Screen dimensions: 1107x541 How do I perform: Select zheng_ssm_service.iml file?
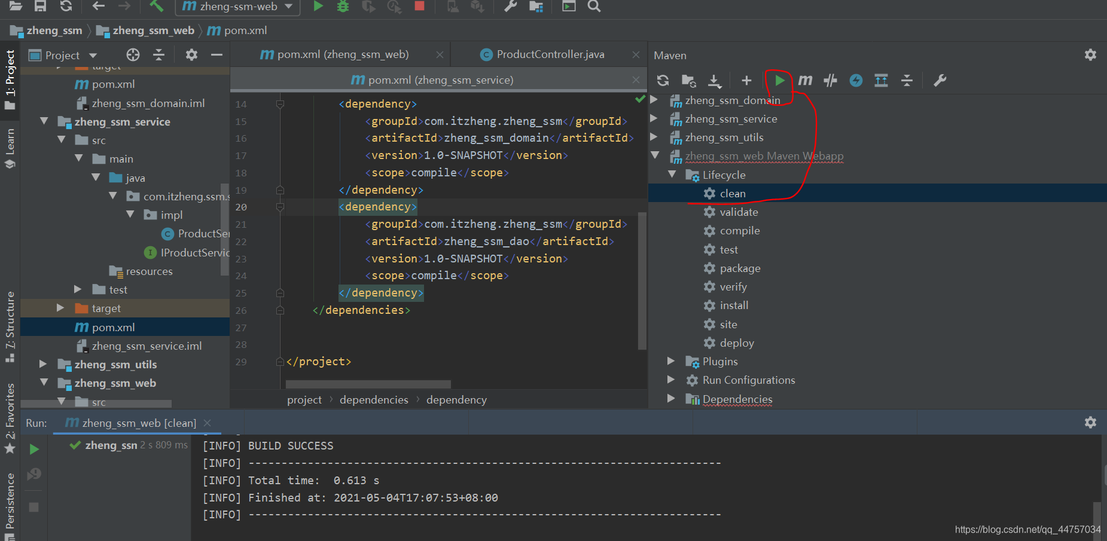(x=147, y=346)
